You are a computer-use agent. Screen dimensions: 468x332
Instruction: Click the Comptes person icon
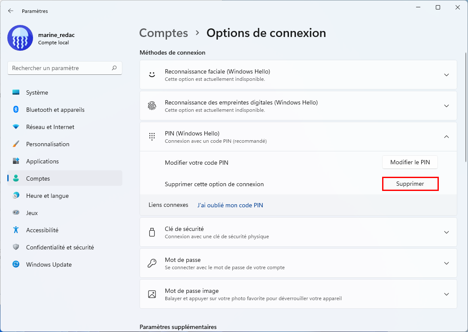pos(16,178)
